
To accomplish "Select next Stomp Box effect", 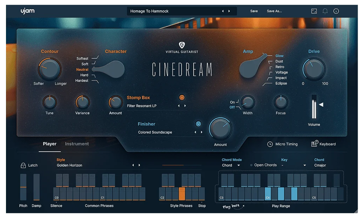I will 185,106.
